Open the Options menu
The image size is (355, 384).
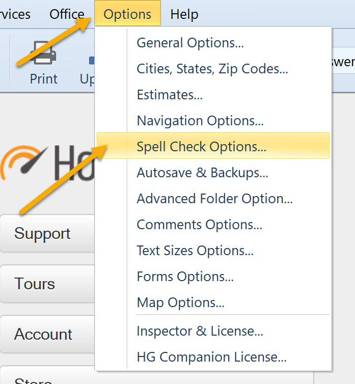(x=127, y=14)
